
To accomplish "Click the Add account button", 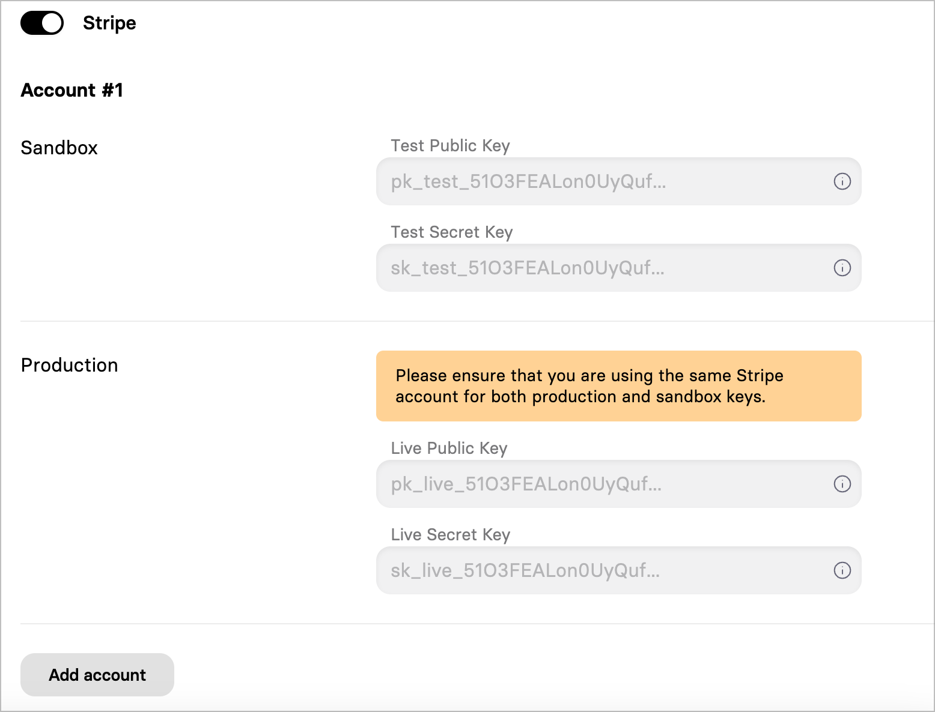I will click(97, 675).
